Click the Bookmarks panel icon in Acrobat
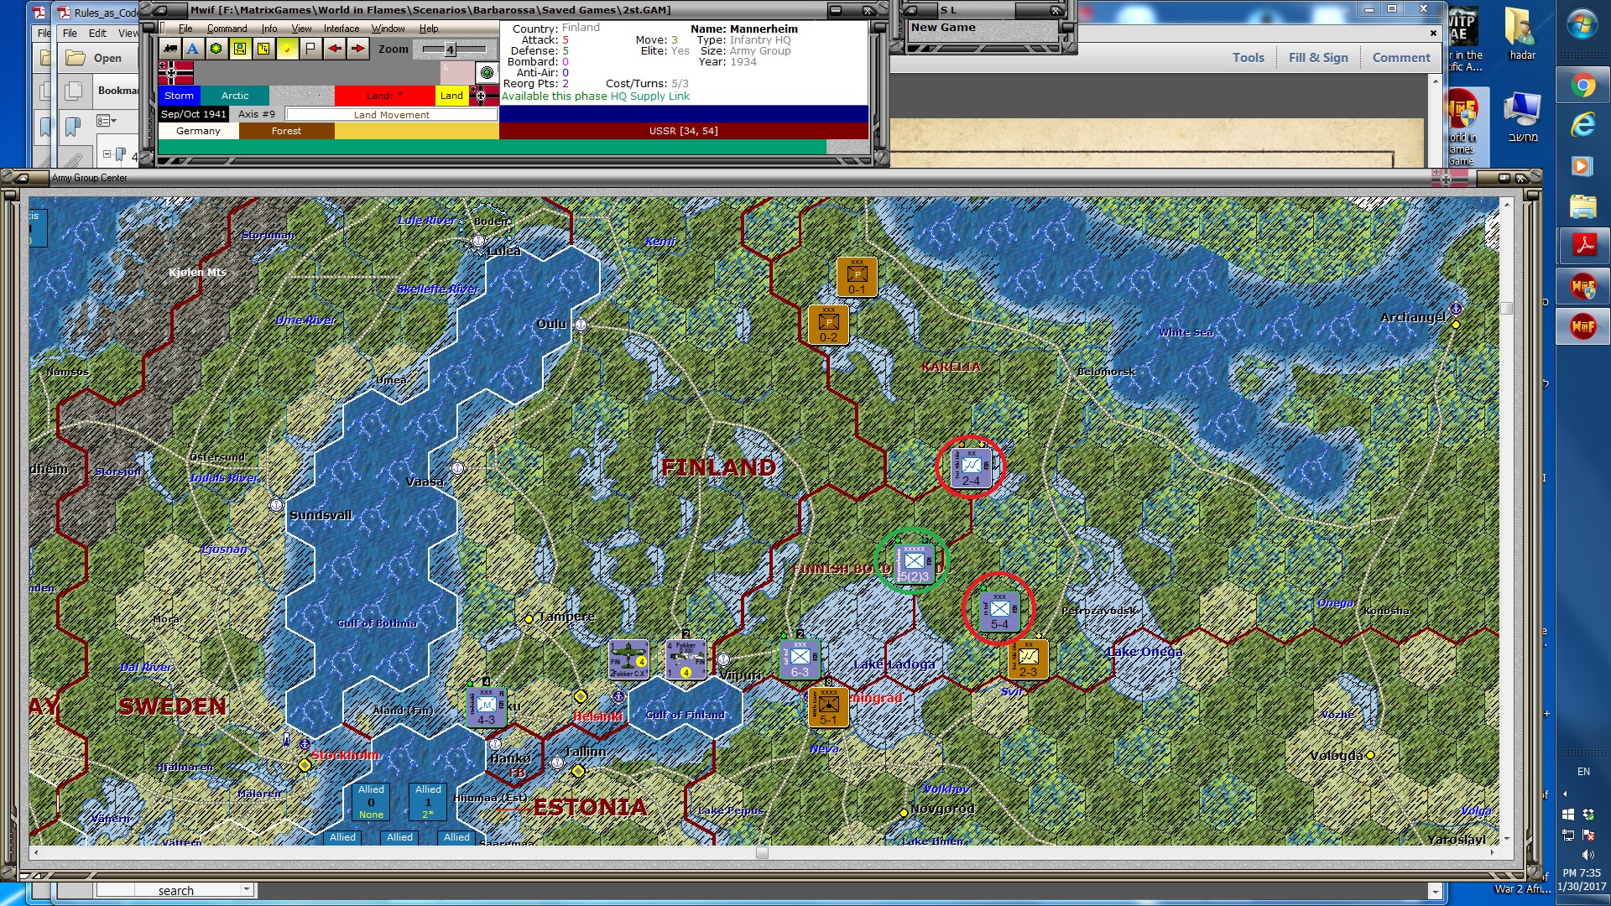The height and width of the screenshot is (906, 1611). [x=73, y=128]
